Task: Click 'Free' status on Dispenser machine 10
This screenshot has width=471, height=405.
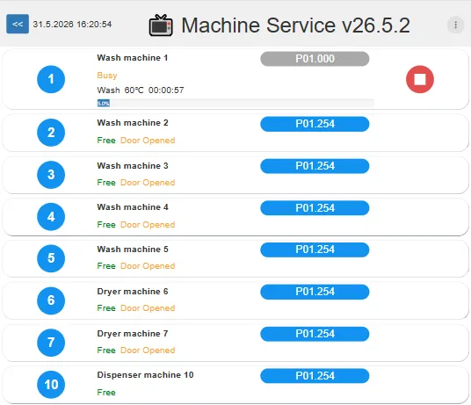Action: pyautogui.click(x=106, y=393)
